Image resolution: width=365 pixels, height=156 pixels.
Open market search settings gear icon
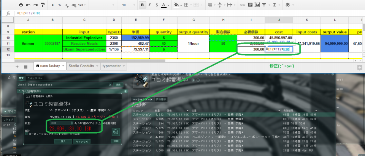(126, 85)
